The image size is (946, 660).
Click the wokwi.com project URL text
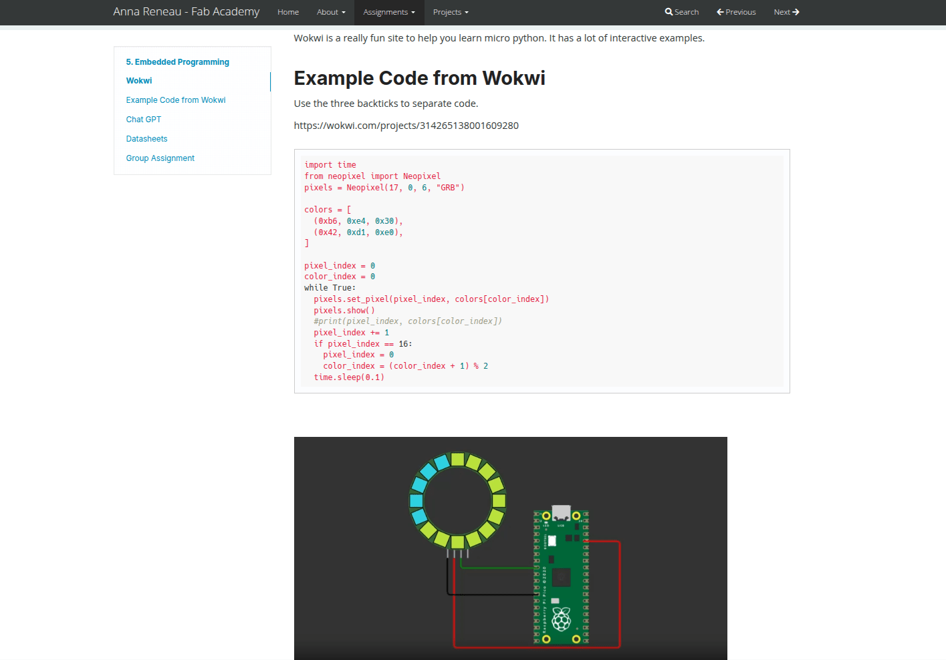[406, 126]
